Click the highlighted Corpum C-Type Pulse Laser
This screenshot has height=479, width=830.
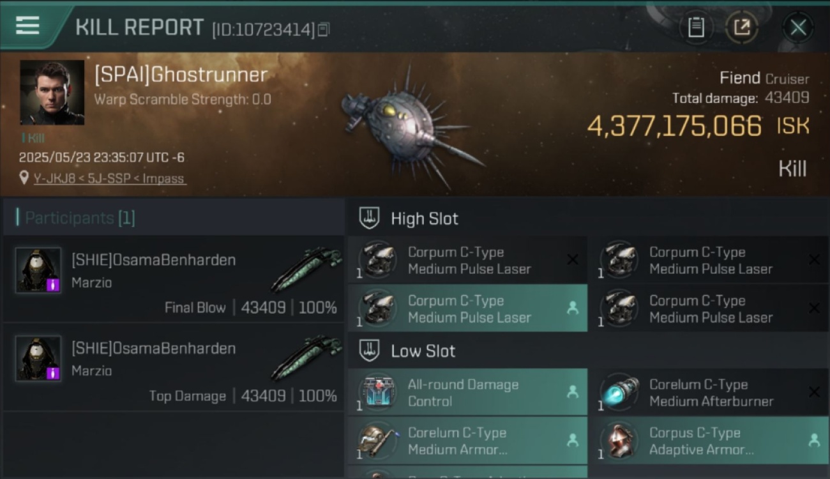[467, 308]
